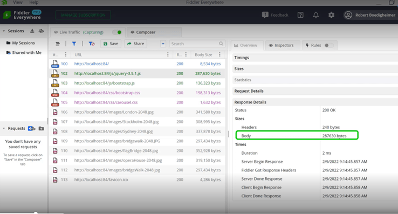Screen dimensions: 398x214
Task: Open dropdown arrow next to Share
Action: tap(163, 44)
